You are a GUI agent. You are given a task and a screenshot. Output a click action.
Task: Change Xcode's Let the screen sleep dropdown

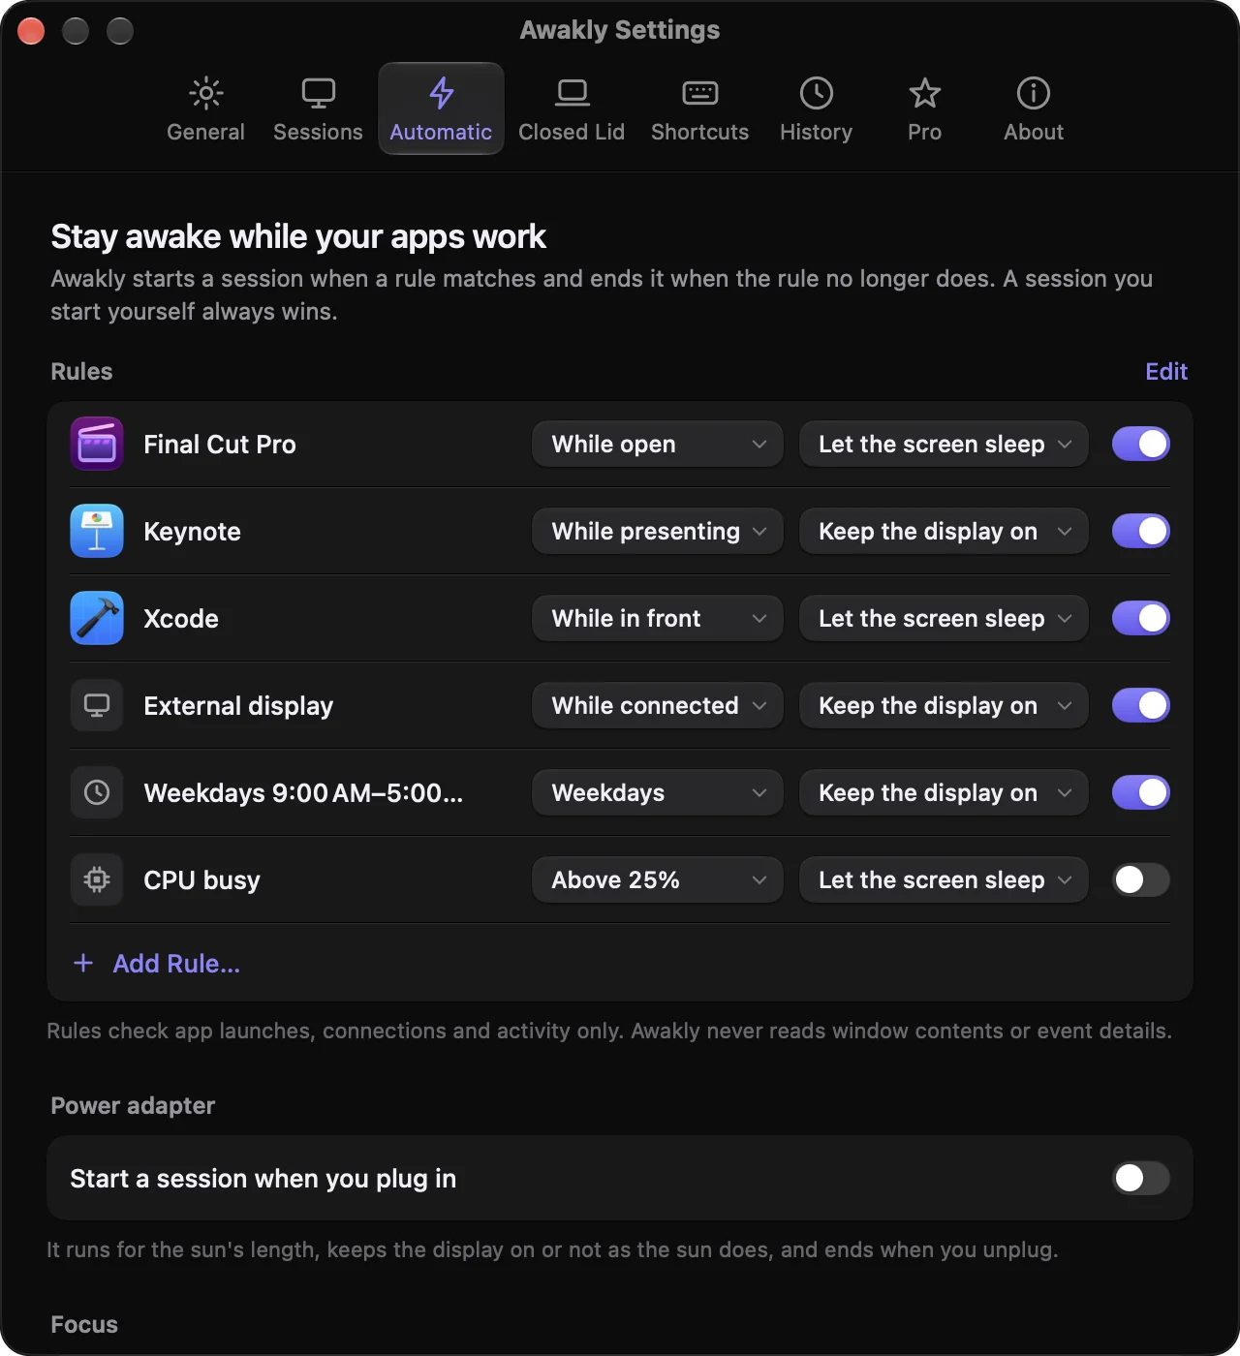coord(944,618)
